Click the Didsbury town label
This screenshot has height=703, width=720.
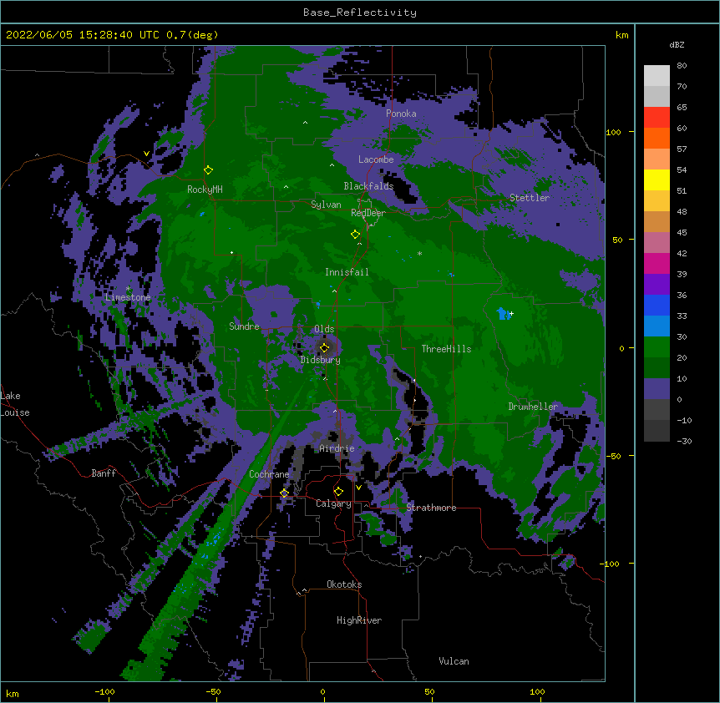(321, 360)
